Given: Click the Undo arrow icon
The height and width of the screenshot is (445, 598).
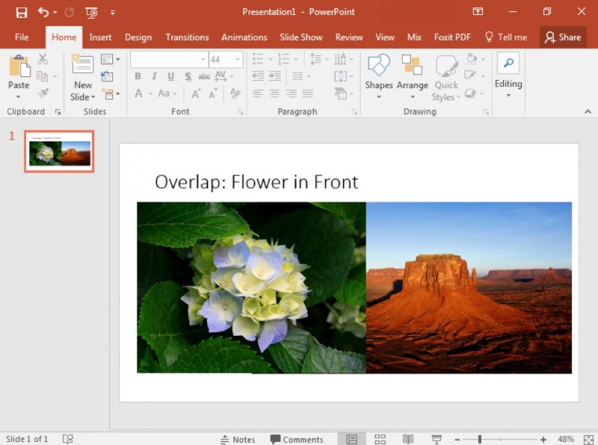Looking at the screenshot, I should [x=43, y=12].
